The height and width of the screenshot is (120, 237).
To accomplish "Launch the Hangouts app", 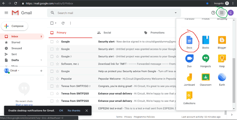I will (206, 61).
